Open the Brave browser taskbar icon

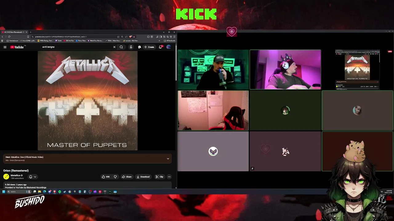pos(54,192)
